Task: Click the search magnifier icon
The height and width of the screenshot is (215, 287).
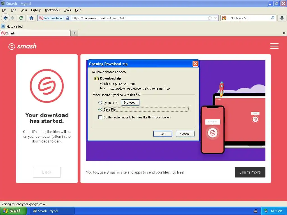Action: click(x=272, y=18)
